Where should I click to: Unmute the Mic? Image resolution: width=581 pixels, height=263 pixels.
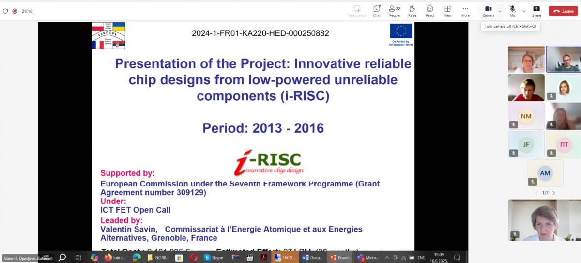[512, 11]
